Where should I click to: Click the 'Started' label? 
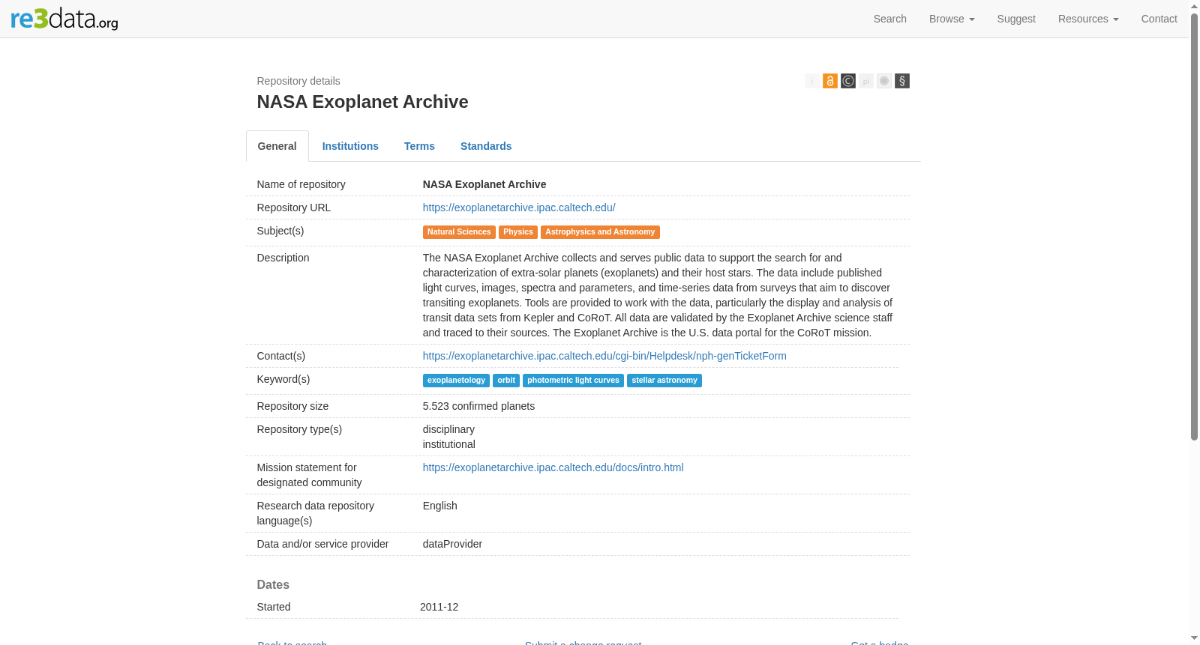(x=274, y=607)
